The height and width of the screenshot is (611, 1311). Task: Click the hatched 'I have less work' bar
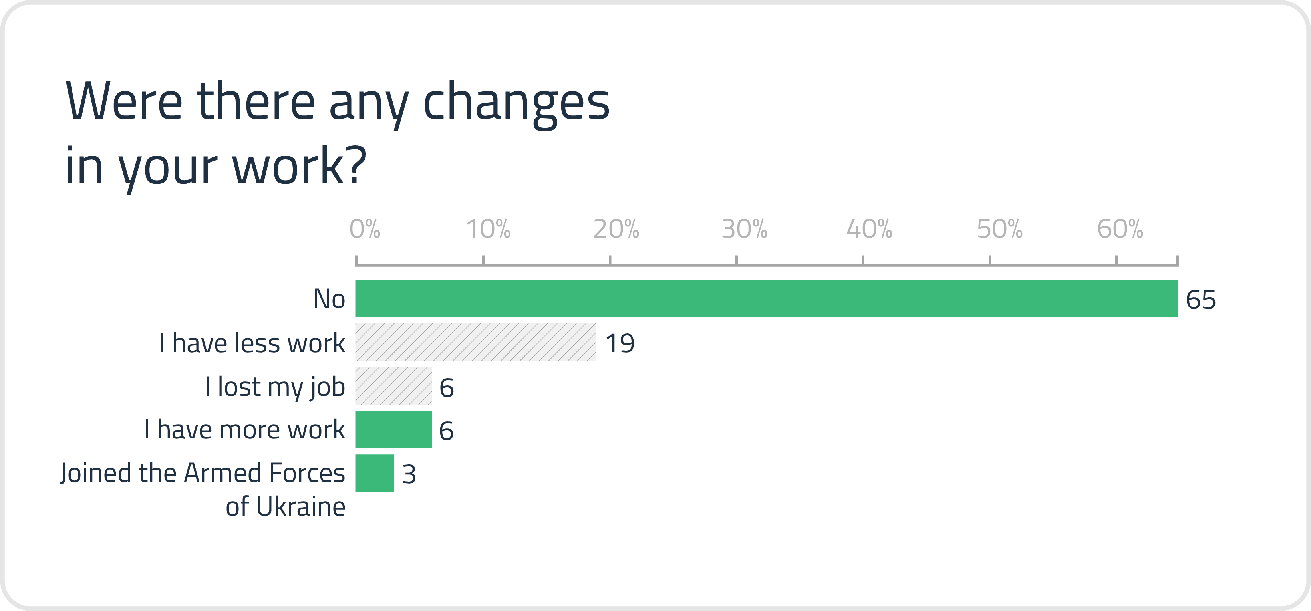point(475,342)
